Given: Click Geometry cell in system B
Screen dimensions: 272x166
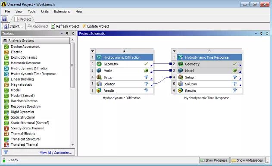Looking at the screenshot, I should [209, 64].
